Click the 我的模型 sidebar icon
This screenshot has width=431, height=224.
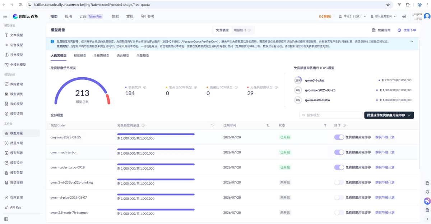tap(6, 104)
